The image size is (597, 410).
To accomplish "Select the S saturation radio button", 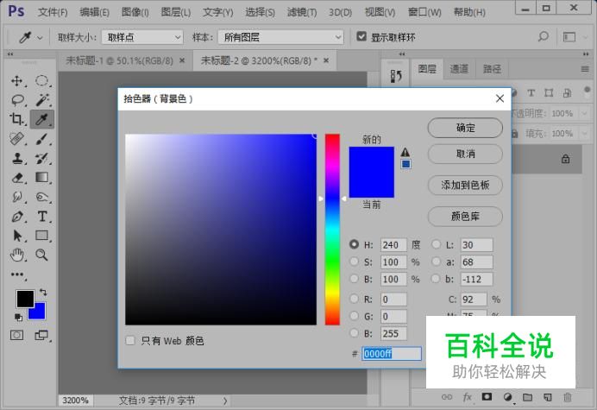I will click(x=354, y=262).
